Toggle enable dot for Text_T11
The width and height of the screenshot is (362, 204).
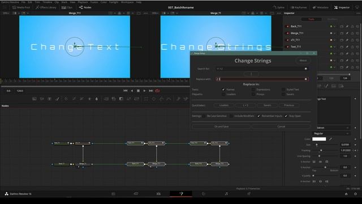click(287, 46)
